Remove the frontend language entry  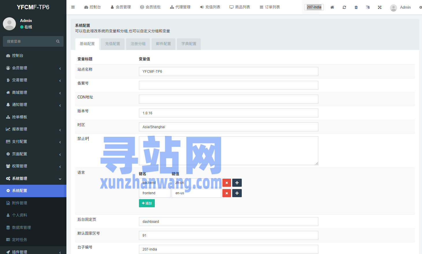(x=227, y=193)
